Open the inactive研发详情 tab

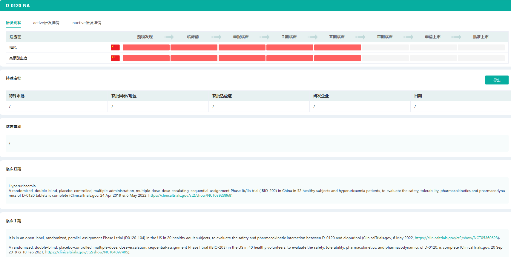pos(86,23)
